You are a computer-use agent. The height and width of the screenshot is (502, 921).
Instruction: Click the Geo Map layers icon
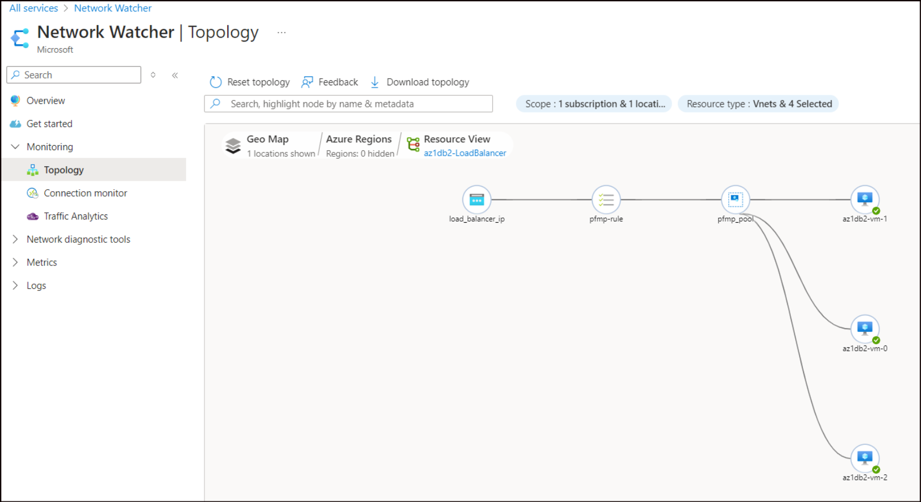tap(233, 146)
